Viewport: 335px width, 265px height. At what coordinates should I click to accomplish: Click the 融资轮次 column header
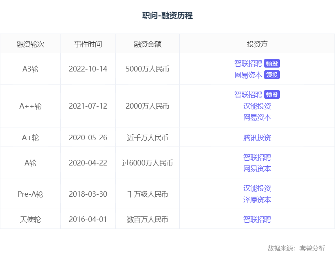pos(30,44)
